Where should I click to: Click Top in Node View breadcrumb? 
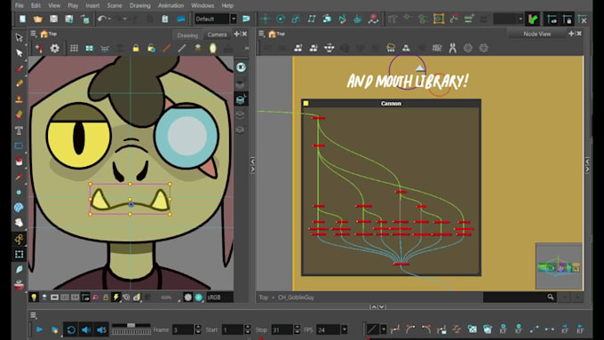pyautogui.click(x=264, y=297)
